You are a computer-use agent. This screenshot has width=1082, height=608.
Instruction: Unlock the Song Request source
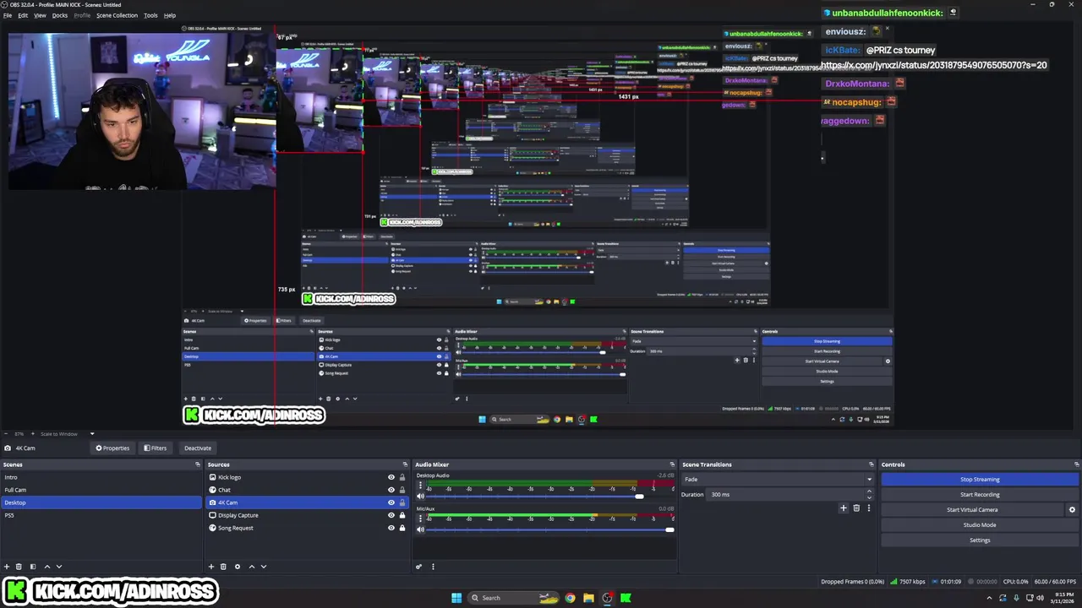point(402,528)
